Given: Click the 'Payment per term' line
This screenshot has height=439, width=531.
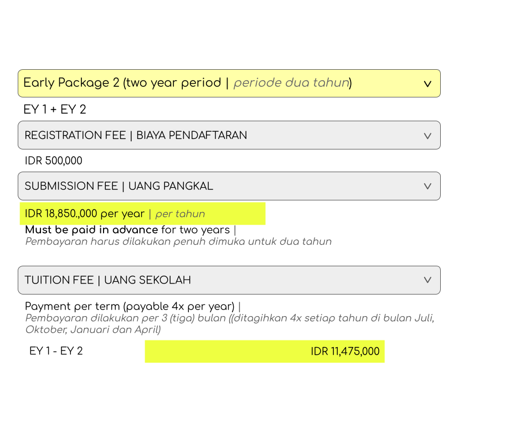Looking at the screenshot, I should click(130, 306).
